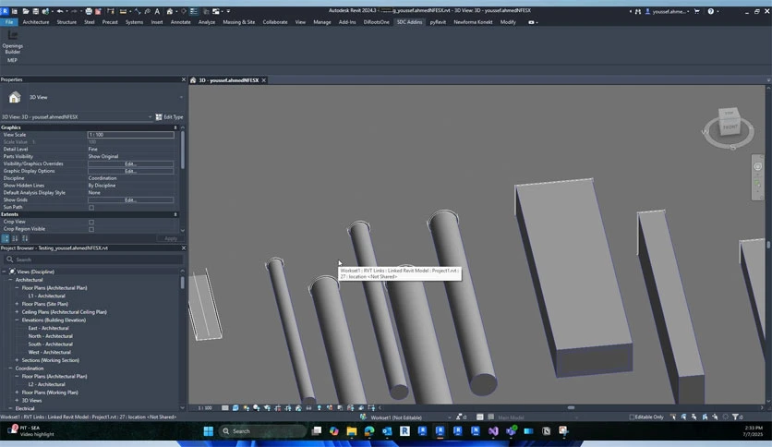Toggle the Editable Only checkbox
The image size is (772, 447).
[x=632, y=417]
